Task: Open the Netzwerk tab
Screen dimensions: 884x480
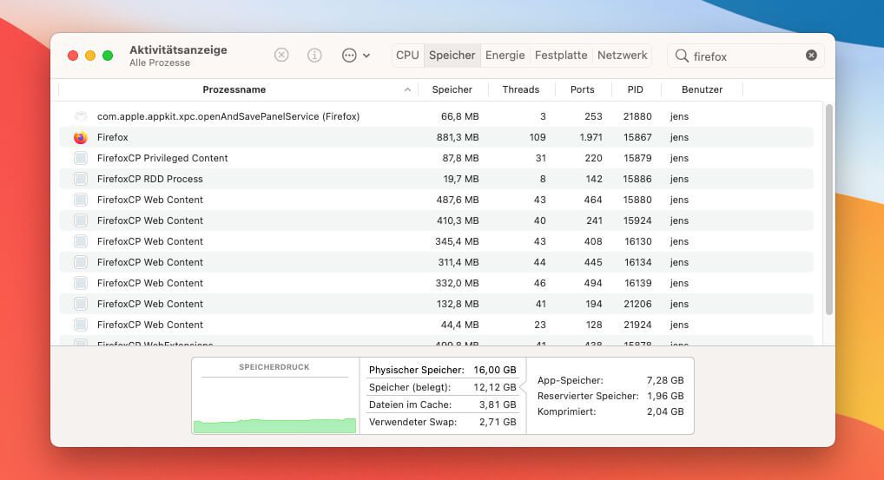Action: [623, 56]
